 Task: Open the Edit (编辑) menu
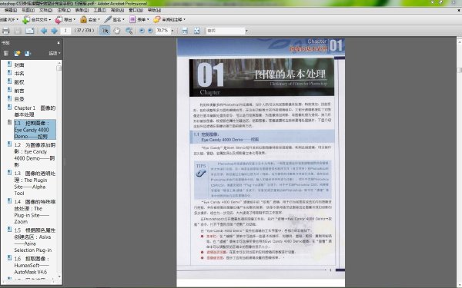point(11,10)
